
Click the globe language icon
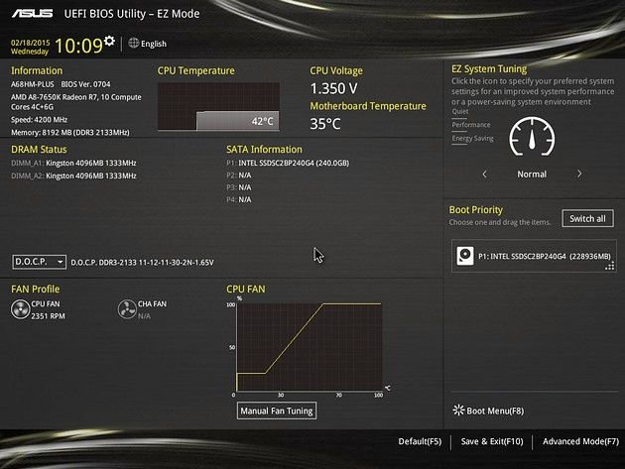coord(134,43)
